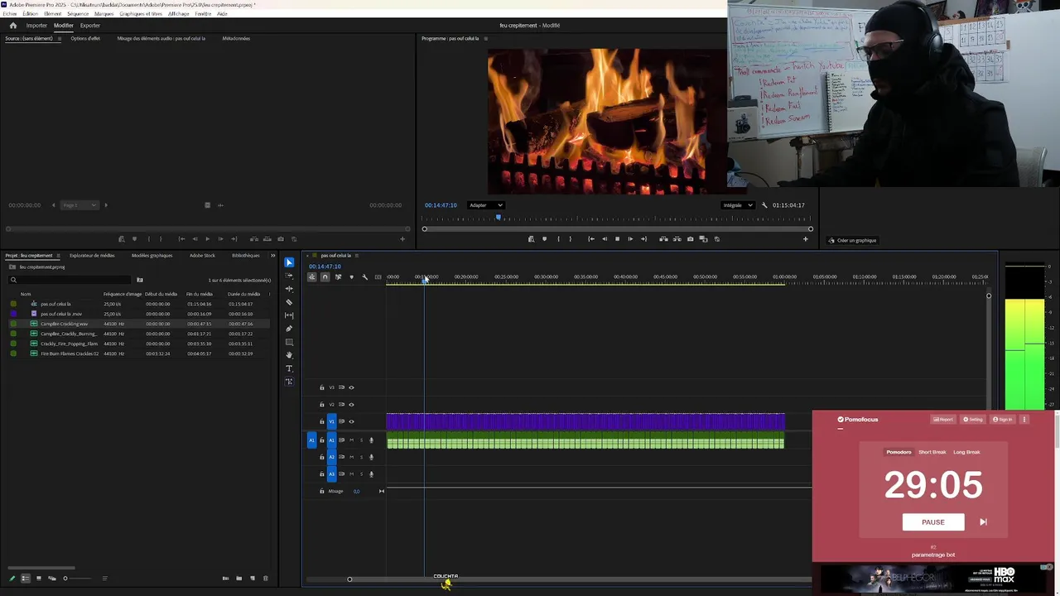Toggle V2 track output eye
The image size is (1060, 596).
tap(351, 405)
